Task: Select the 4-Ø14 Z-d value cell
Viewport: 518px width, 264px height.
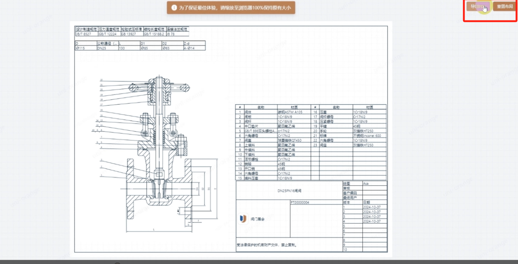Action: (x=194, y=48)
